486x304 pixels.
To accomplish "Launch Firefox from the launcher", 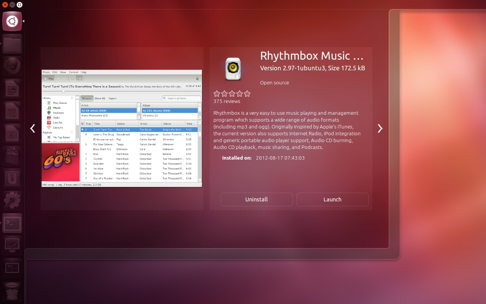I will [x=12, y=66].
